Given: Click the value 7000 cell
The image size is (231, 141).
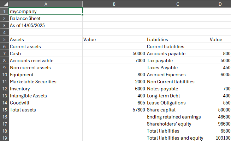Looking at the screenshot, I should [x=114, y=60].
